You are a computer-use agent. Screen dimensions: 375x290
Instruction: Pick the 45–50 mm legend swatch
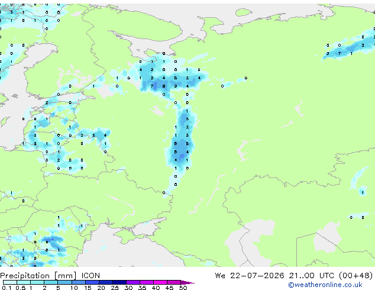pos(174,282)
